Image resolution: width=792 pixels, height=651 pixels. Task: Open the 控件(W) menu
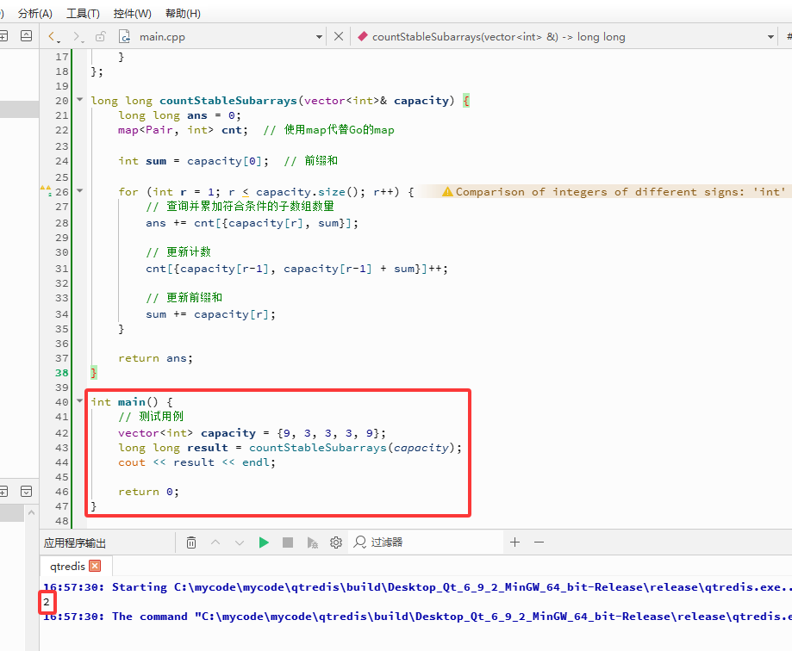[x=133, y=14]
